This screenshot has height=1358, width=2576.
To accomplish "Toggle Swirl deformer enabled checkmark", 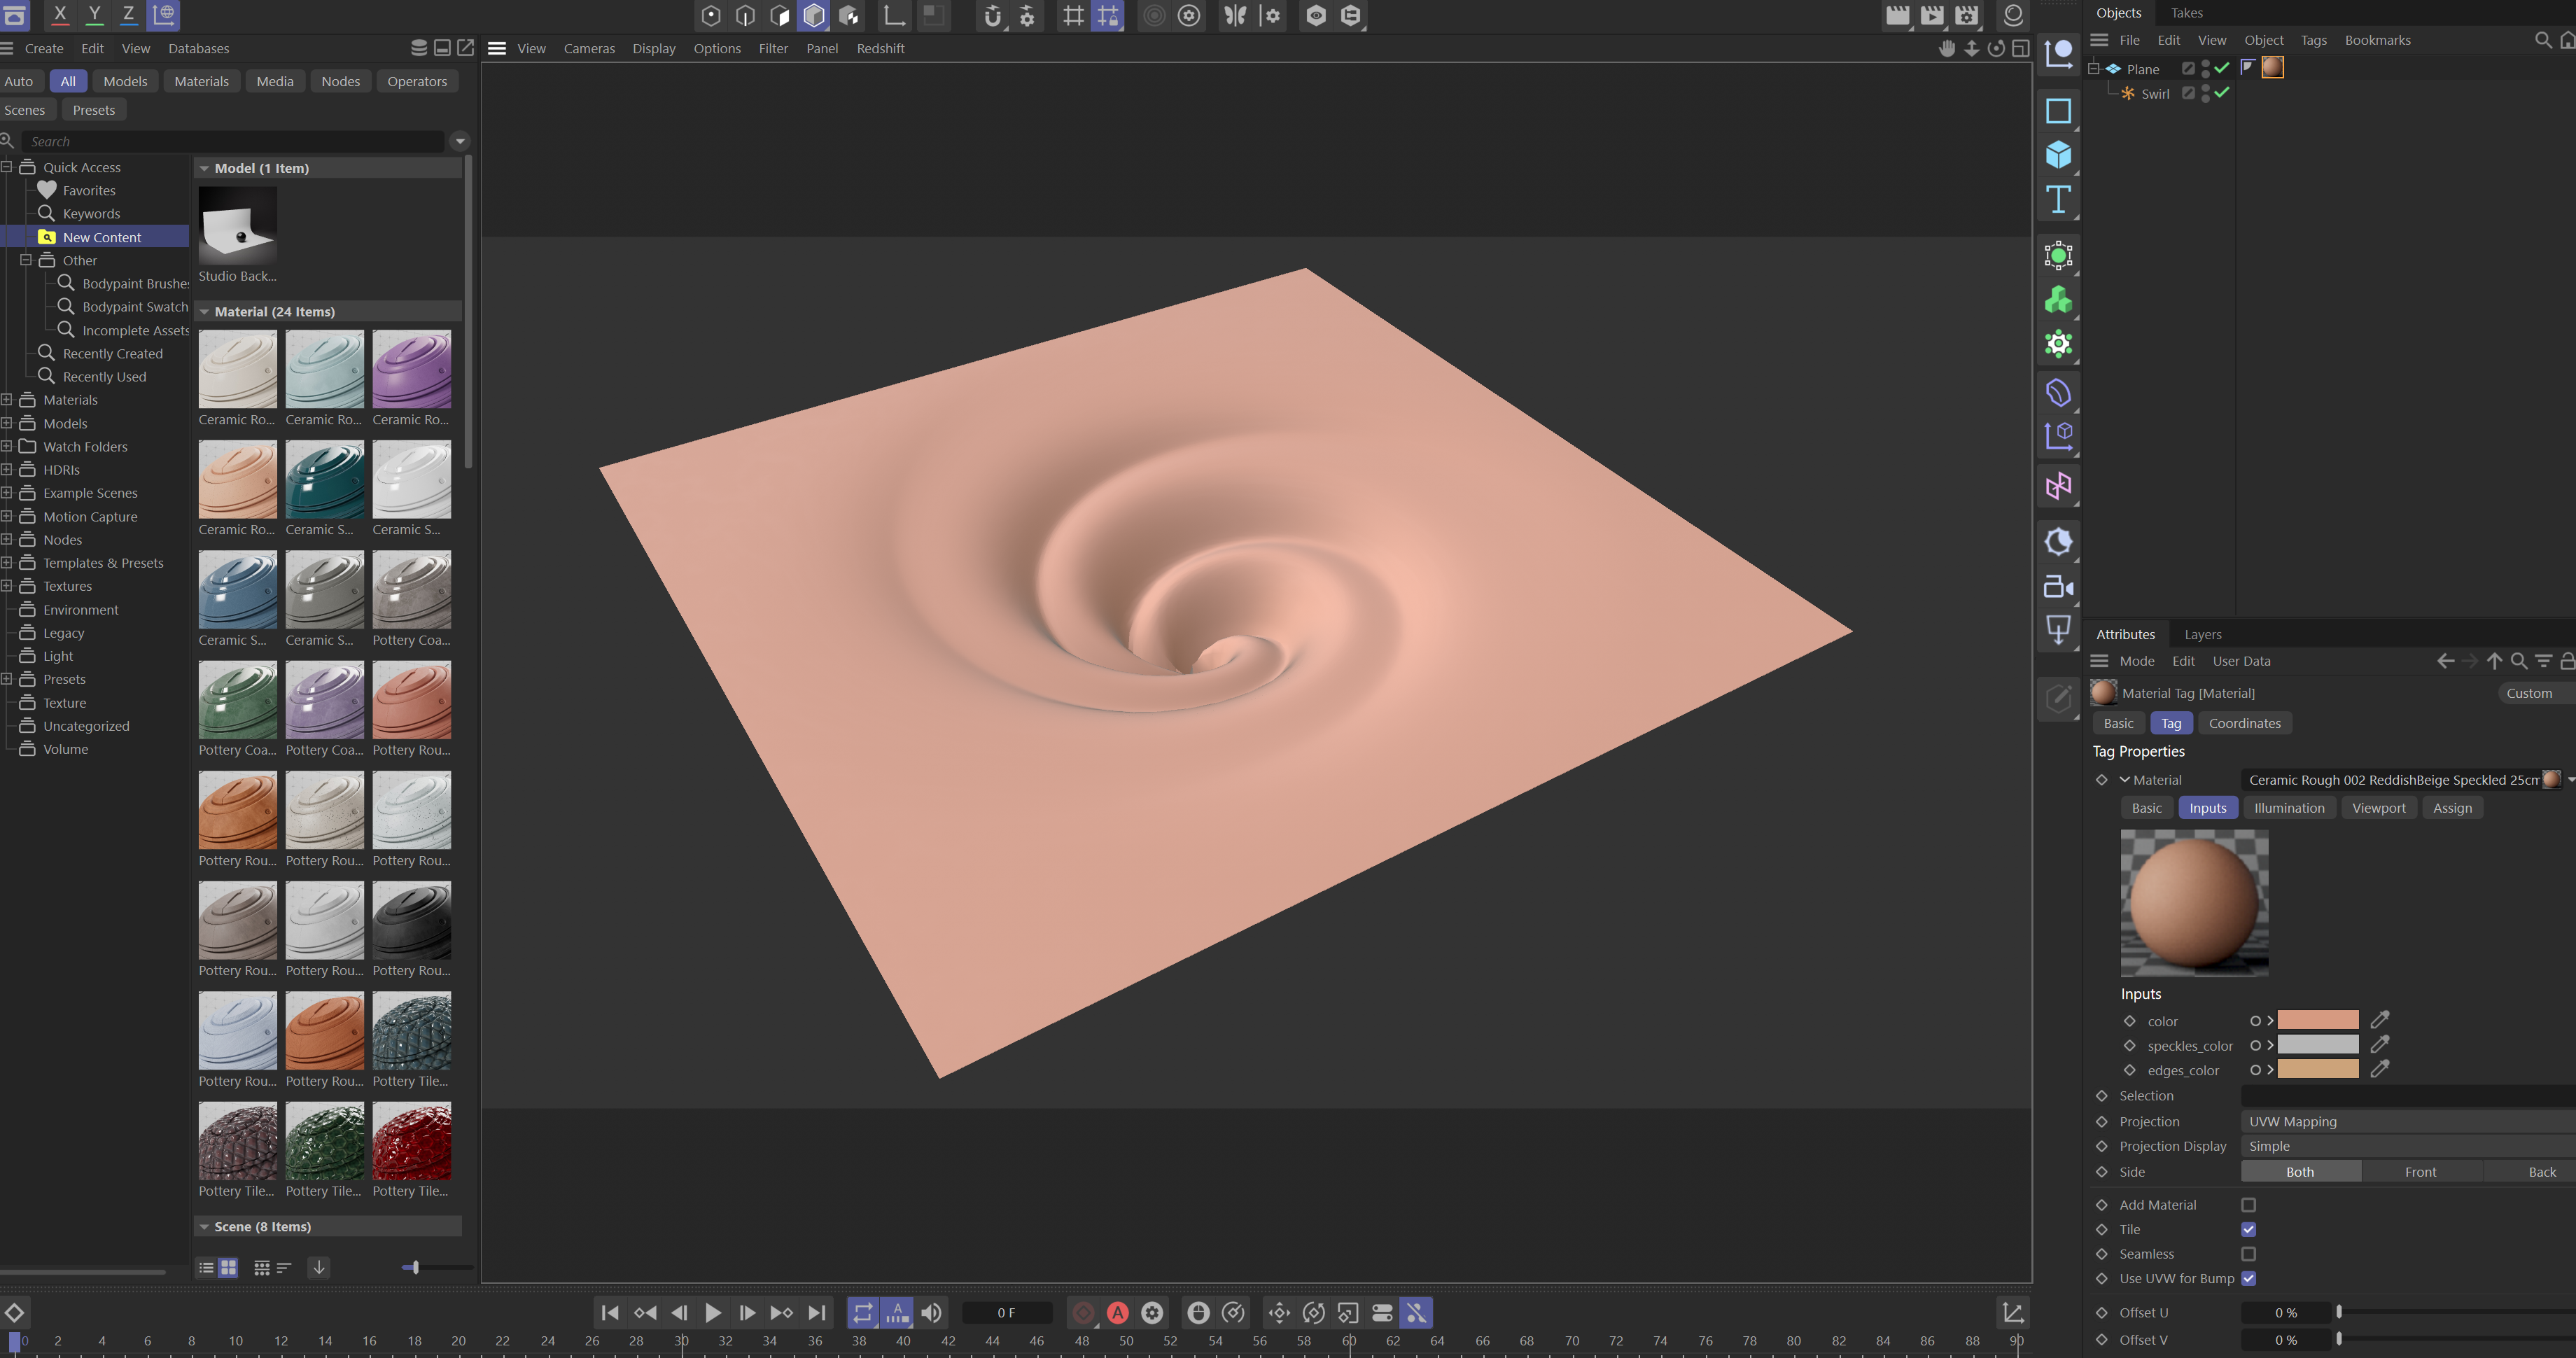I will point(2222,93).
